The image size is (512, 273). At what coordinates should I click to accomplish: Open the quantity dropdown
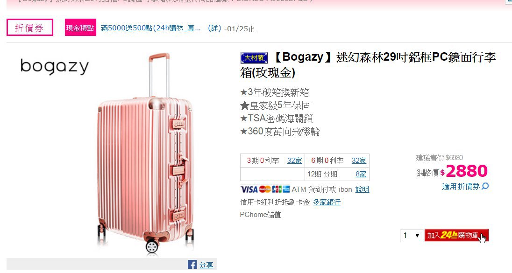pos(412,236)
